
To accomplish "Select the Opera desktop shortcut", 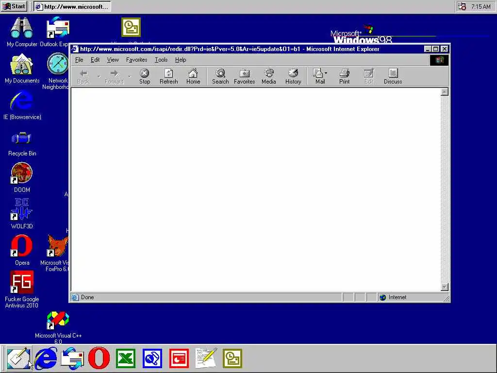I will tap(22, 250).
